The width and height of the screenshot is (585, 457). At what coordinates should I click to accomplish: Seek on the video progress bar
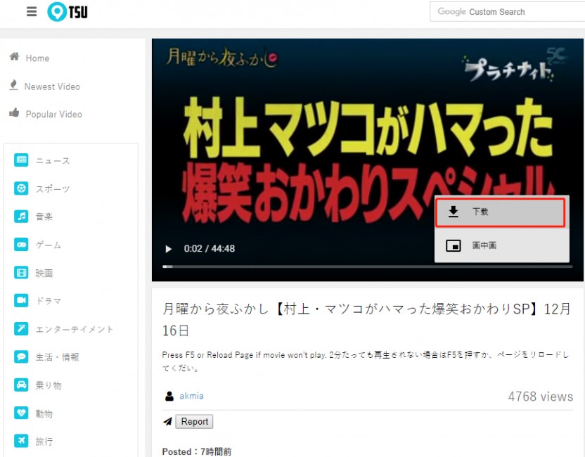368,266
